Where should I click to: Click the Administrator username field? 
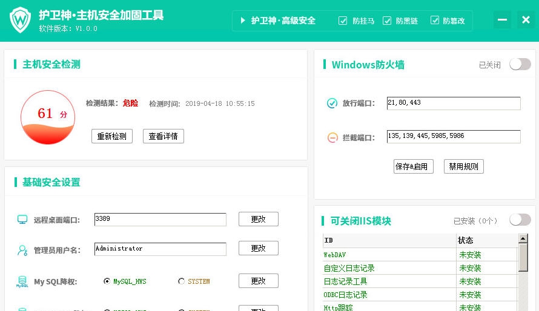click(x=160, y=249)
